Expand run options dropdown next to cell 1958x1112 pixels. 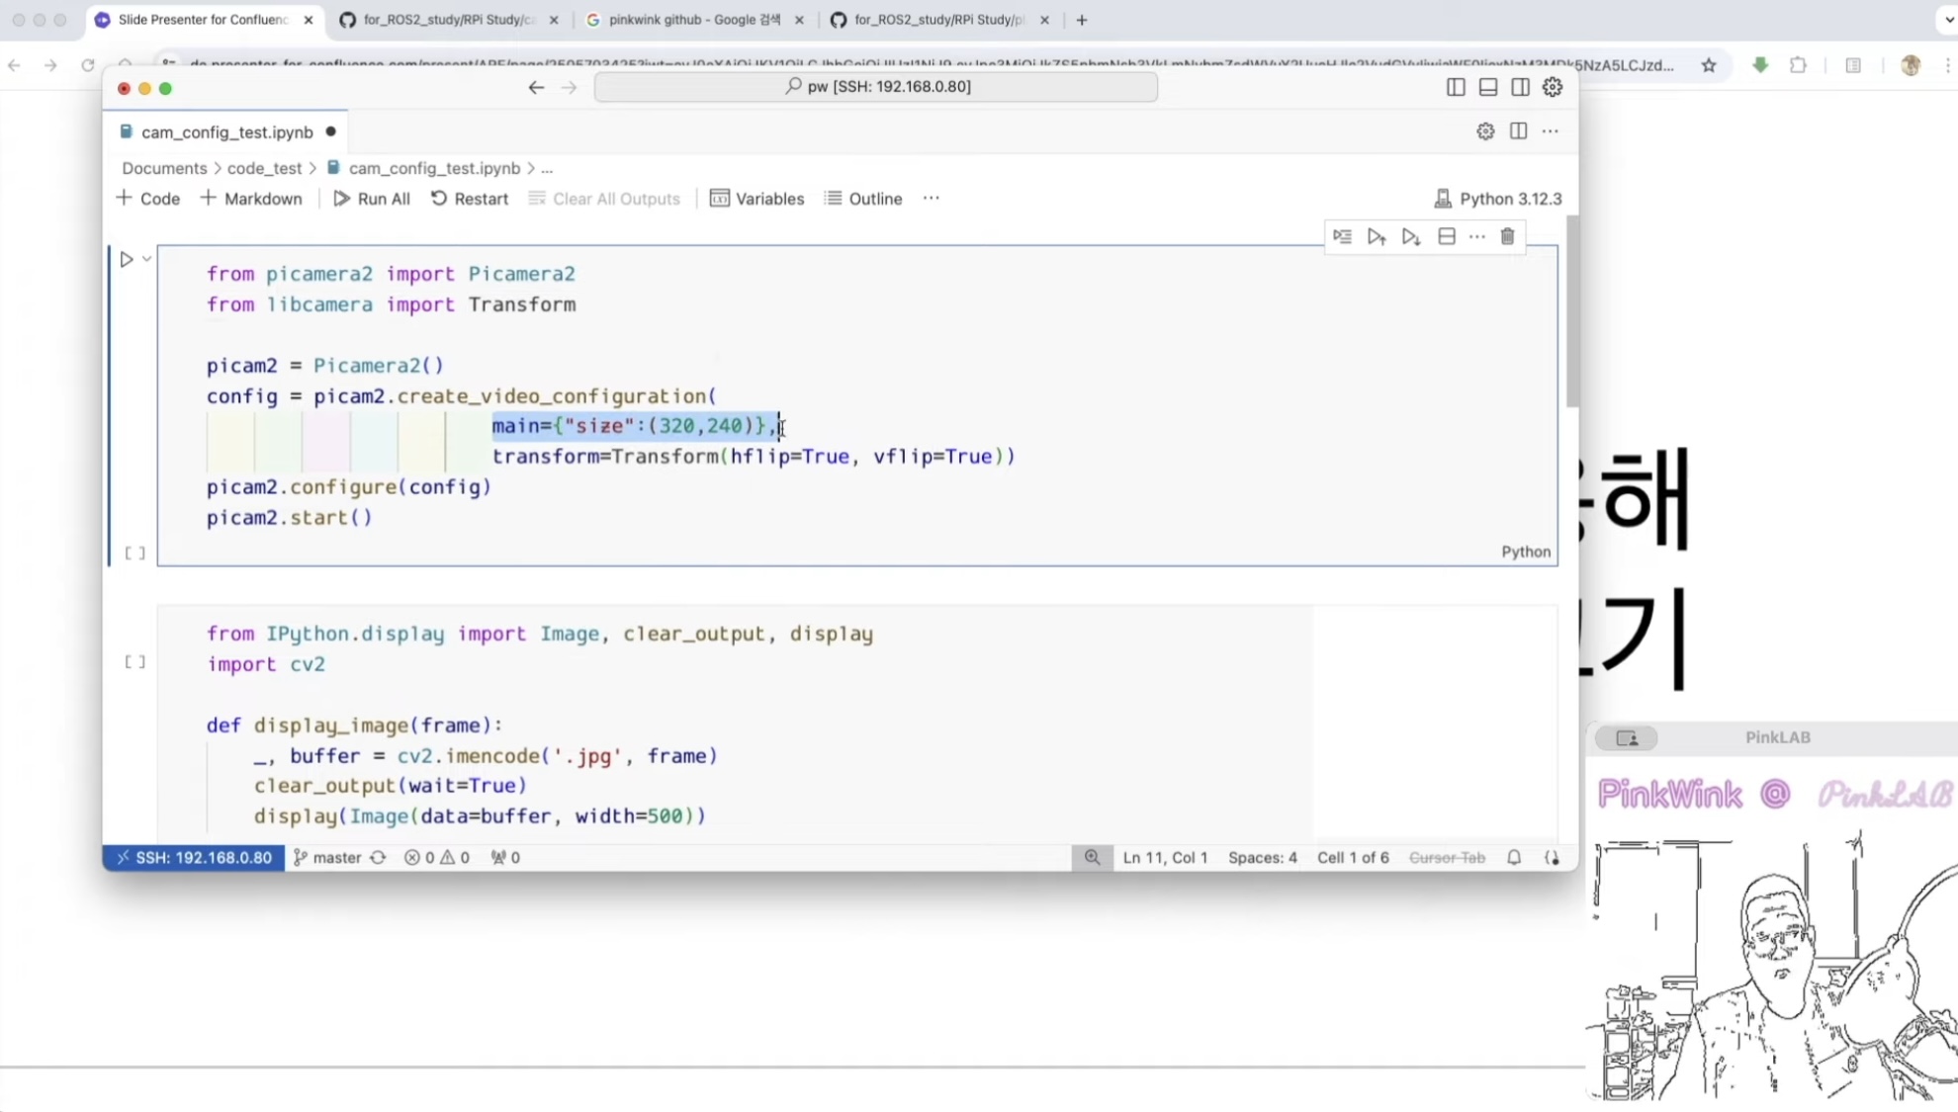point(146,260)
